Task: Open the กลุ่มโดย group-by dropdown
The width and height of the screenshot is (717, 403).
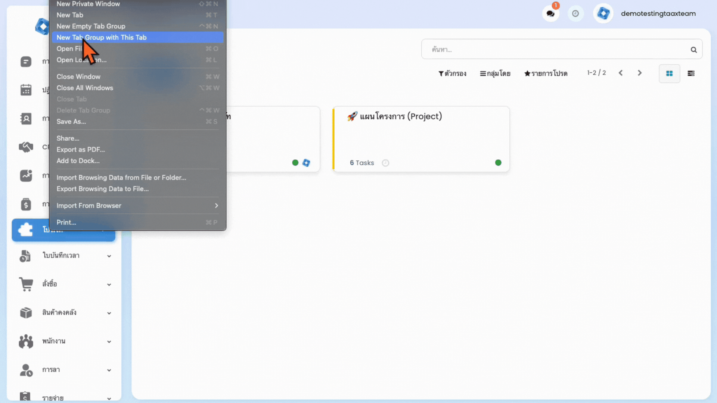Action: point(495,74)
